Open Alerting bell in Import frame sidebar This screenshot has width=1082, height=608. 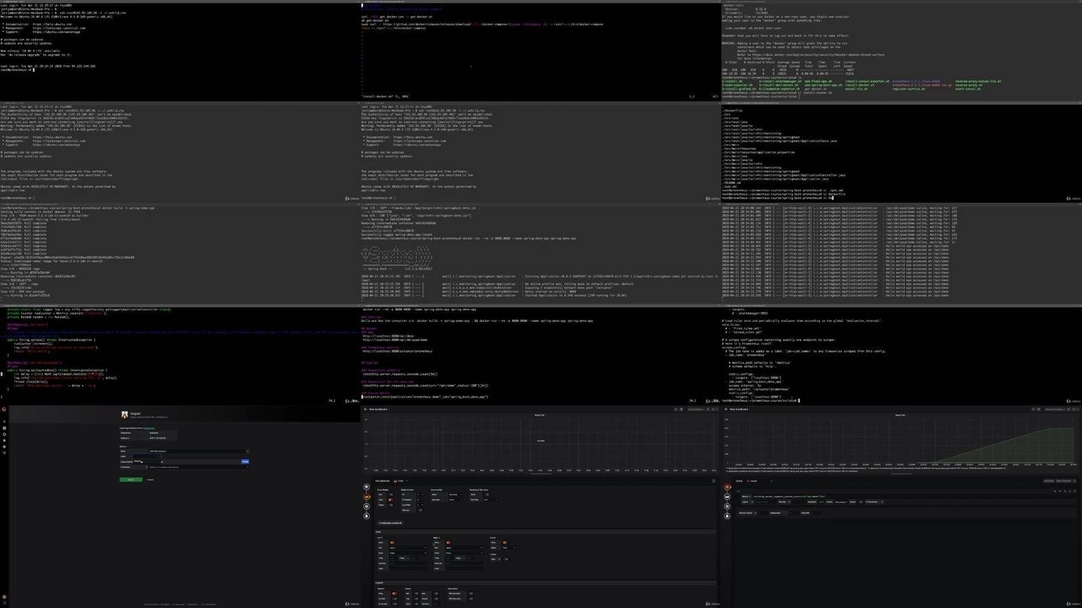[x=4, y=440]
